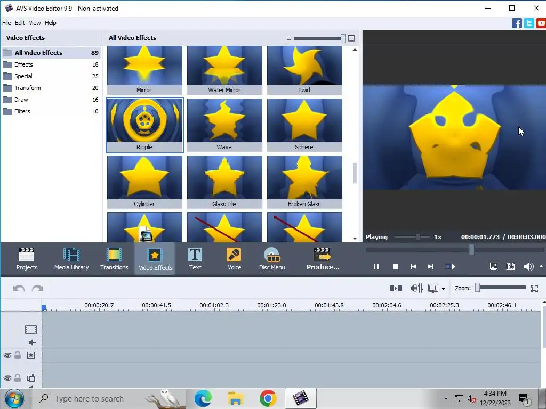Select small thumbnails icon
Screen dimensions: 546x409
288,38
